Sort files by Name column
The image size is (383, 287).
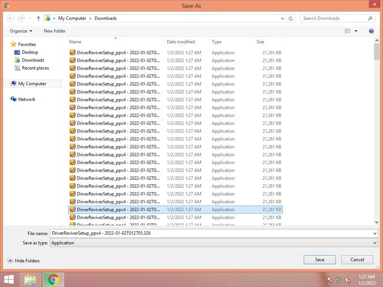tap(116, 42)
